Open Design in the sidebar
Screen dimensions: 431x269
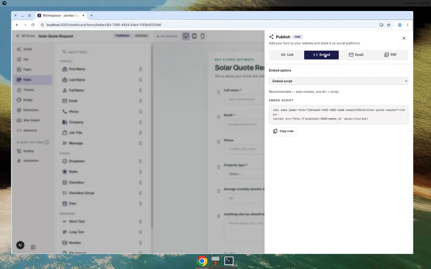(x=33, y=100)
